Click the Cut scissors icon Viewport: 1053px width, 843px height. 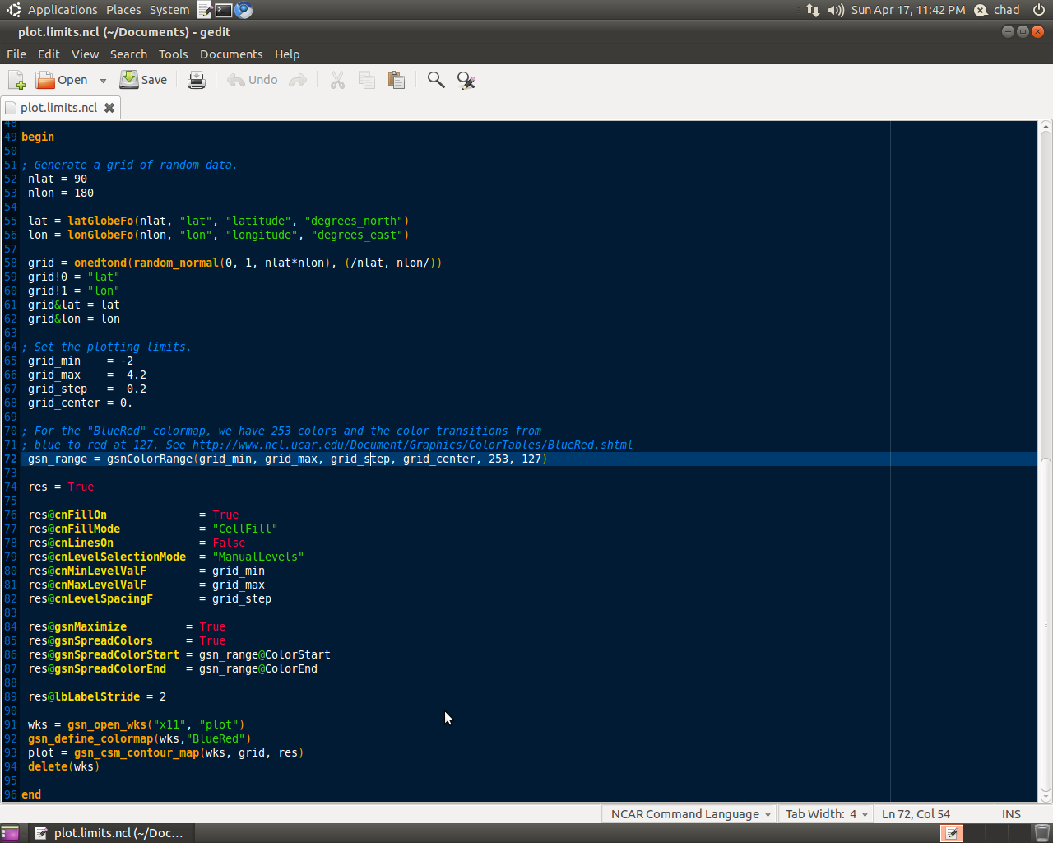pos(337,80)
